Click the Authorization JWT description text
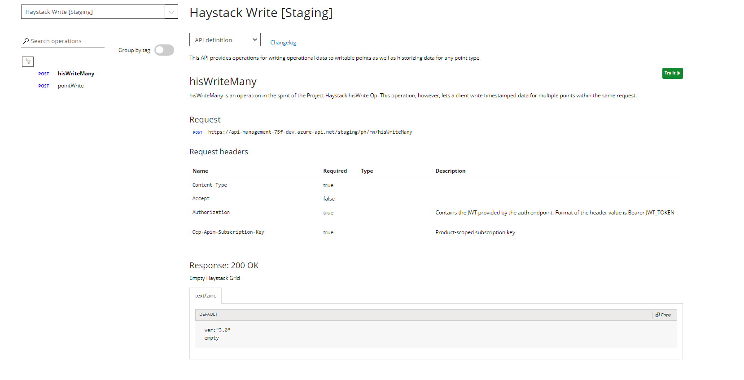The image size is (744, 380). [x=555, y=213]
